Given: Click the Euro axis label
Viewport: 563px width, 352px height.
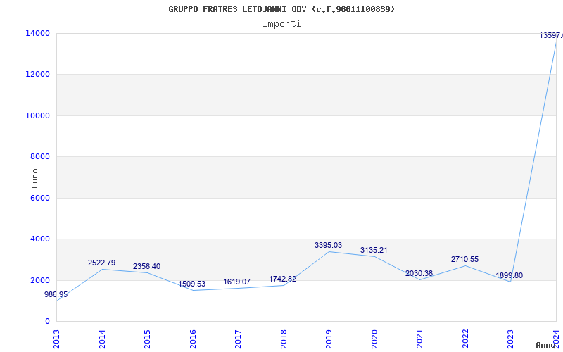Looking at the screenshot, I should click(x=34, y=179).
